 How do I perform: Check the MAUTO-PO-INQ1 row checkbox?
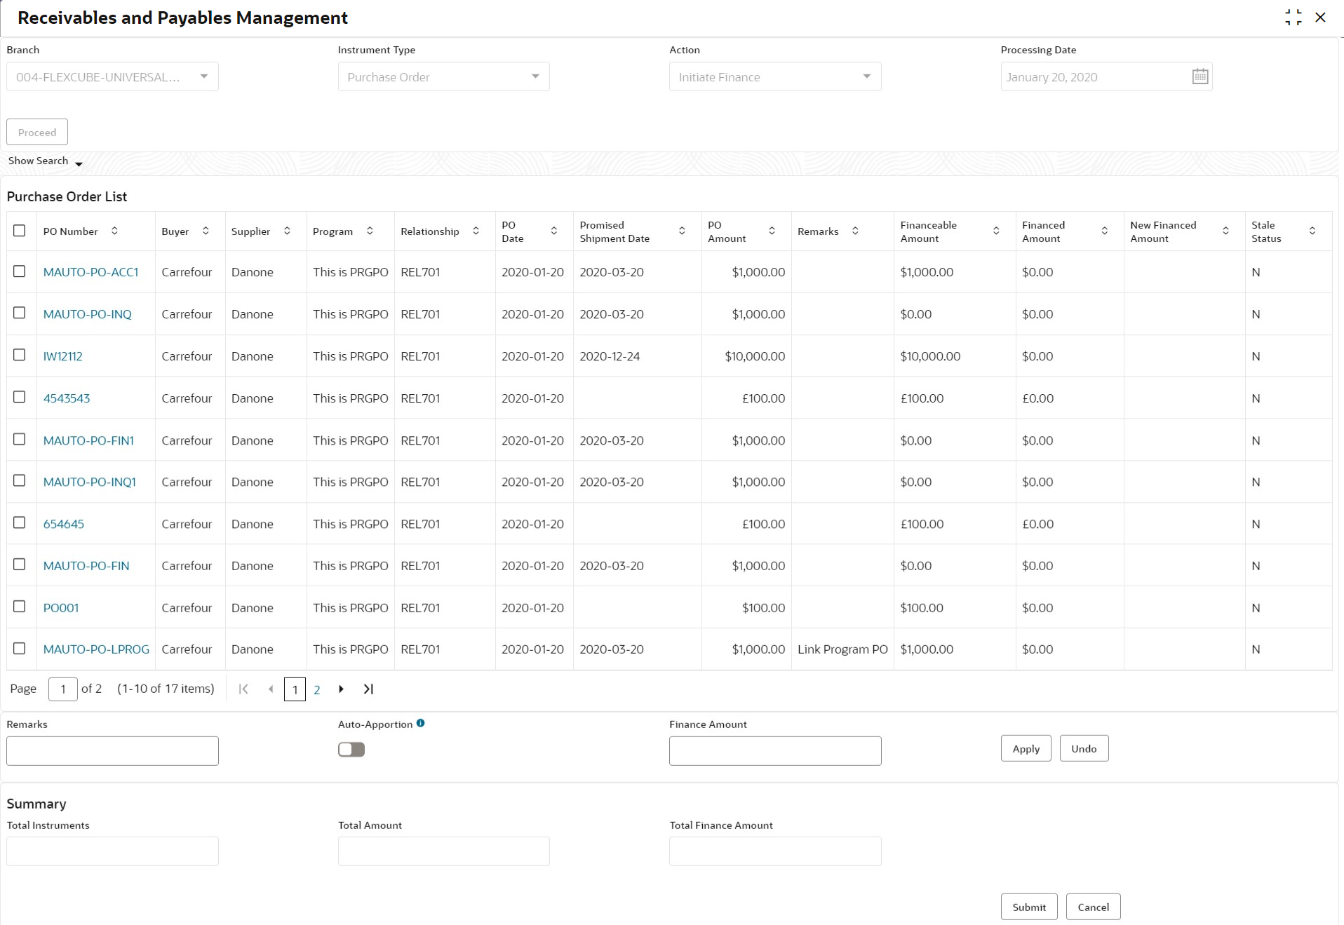[20, 480]
